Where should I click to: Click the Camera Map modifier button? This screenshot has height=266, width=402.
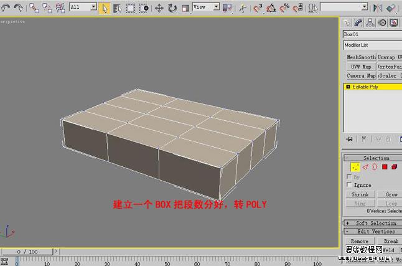pyautogui.click(x=361, y=76)
